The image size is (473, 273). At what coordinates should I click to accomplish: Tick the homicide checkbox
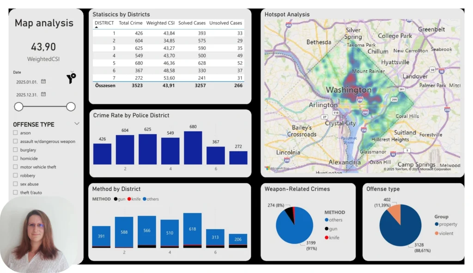tap(16, 158)
